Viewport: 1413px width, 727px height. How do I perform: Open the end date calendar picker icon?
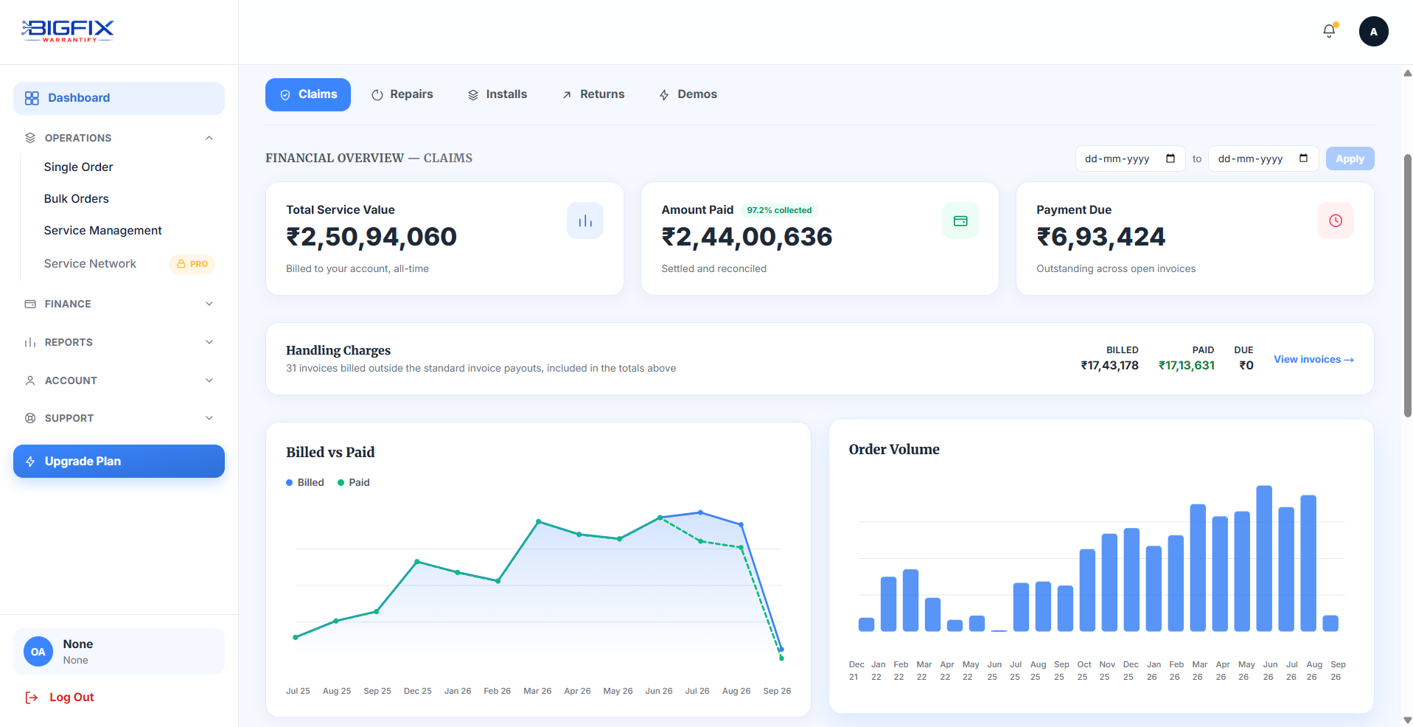pos(1303,159)
